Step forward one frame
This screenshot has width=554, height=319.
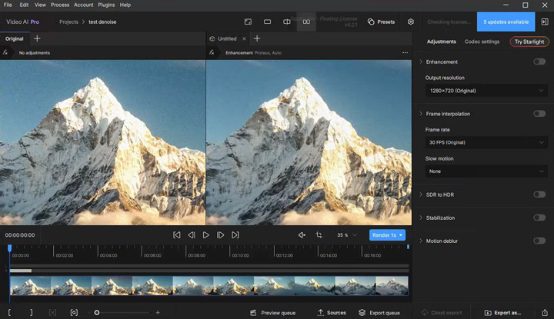coord(220,235)
